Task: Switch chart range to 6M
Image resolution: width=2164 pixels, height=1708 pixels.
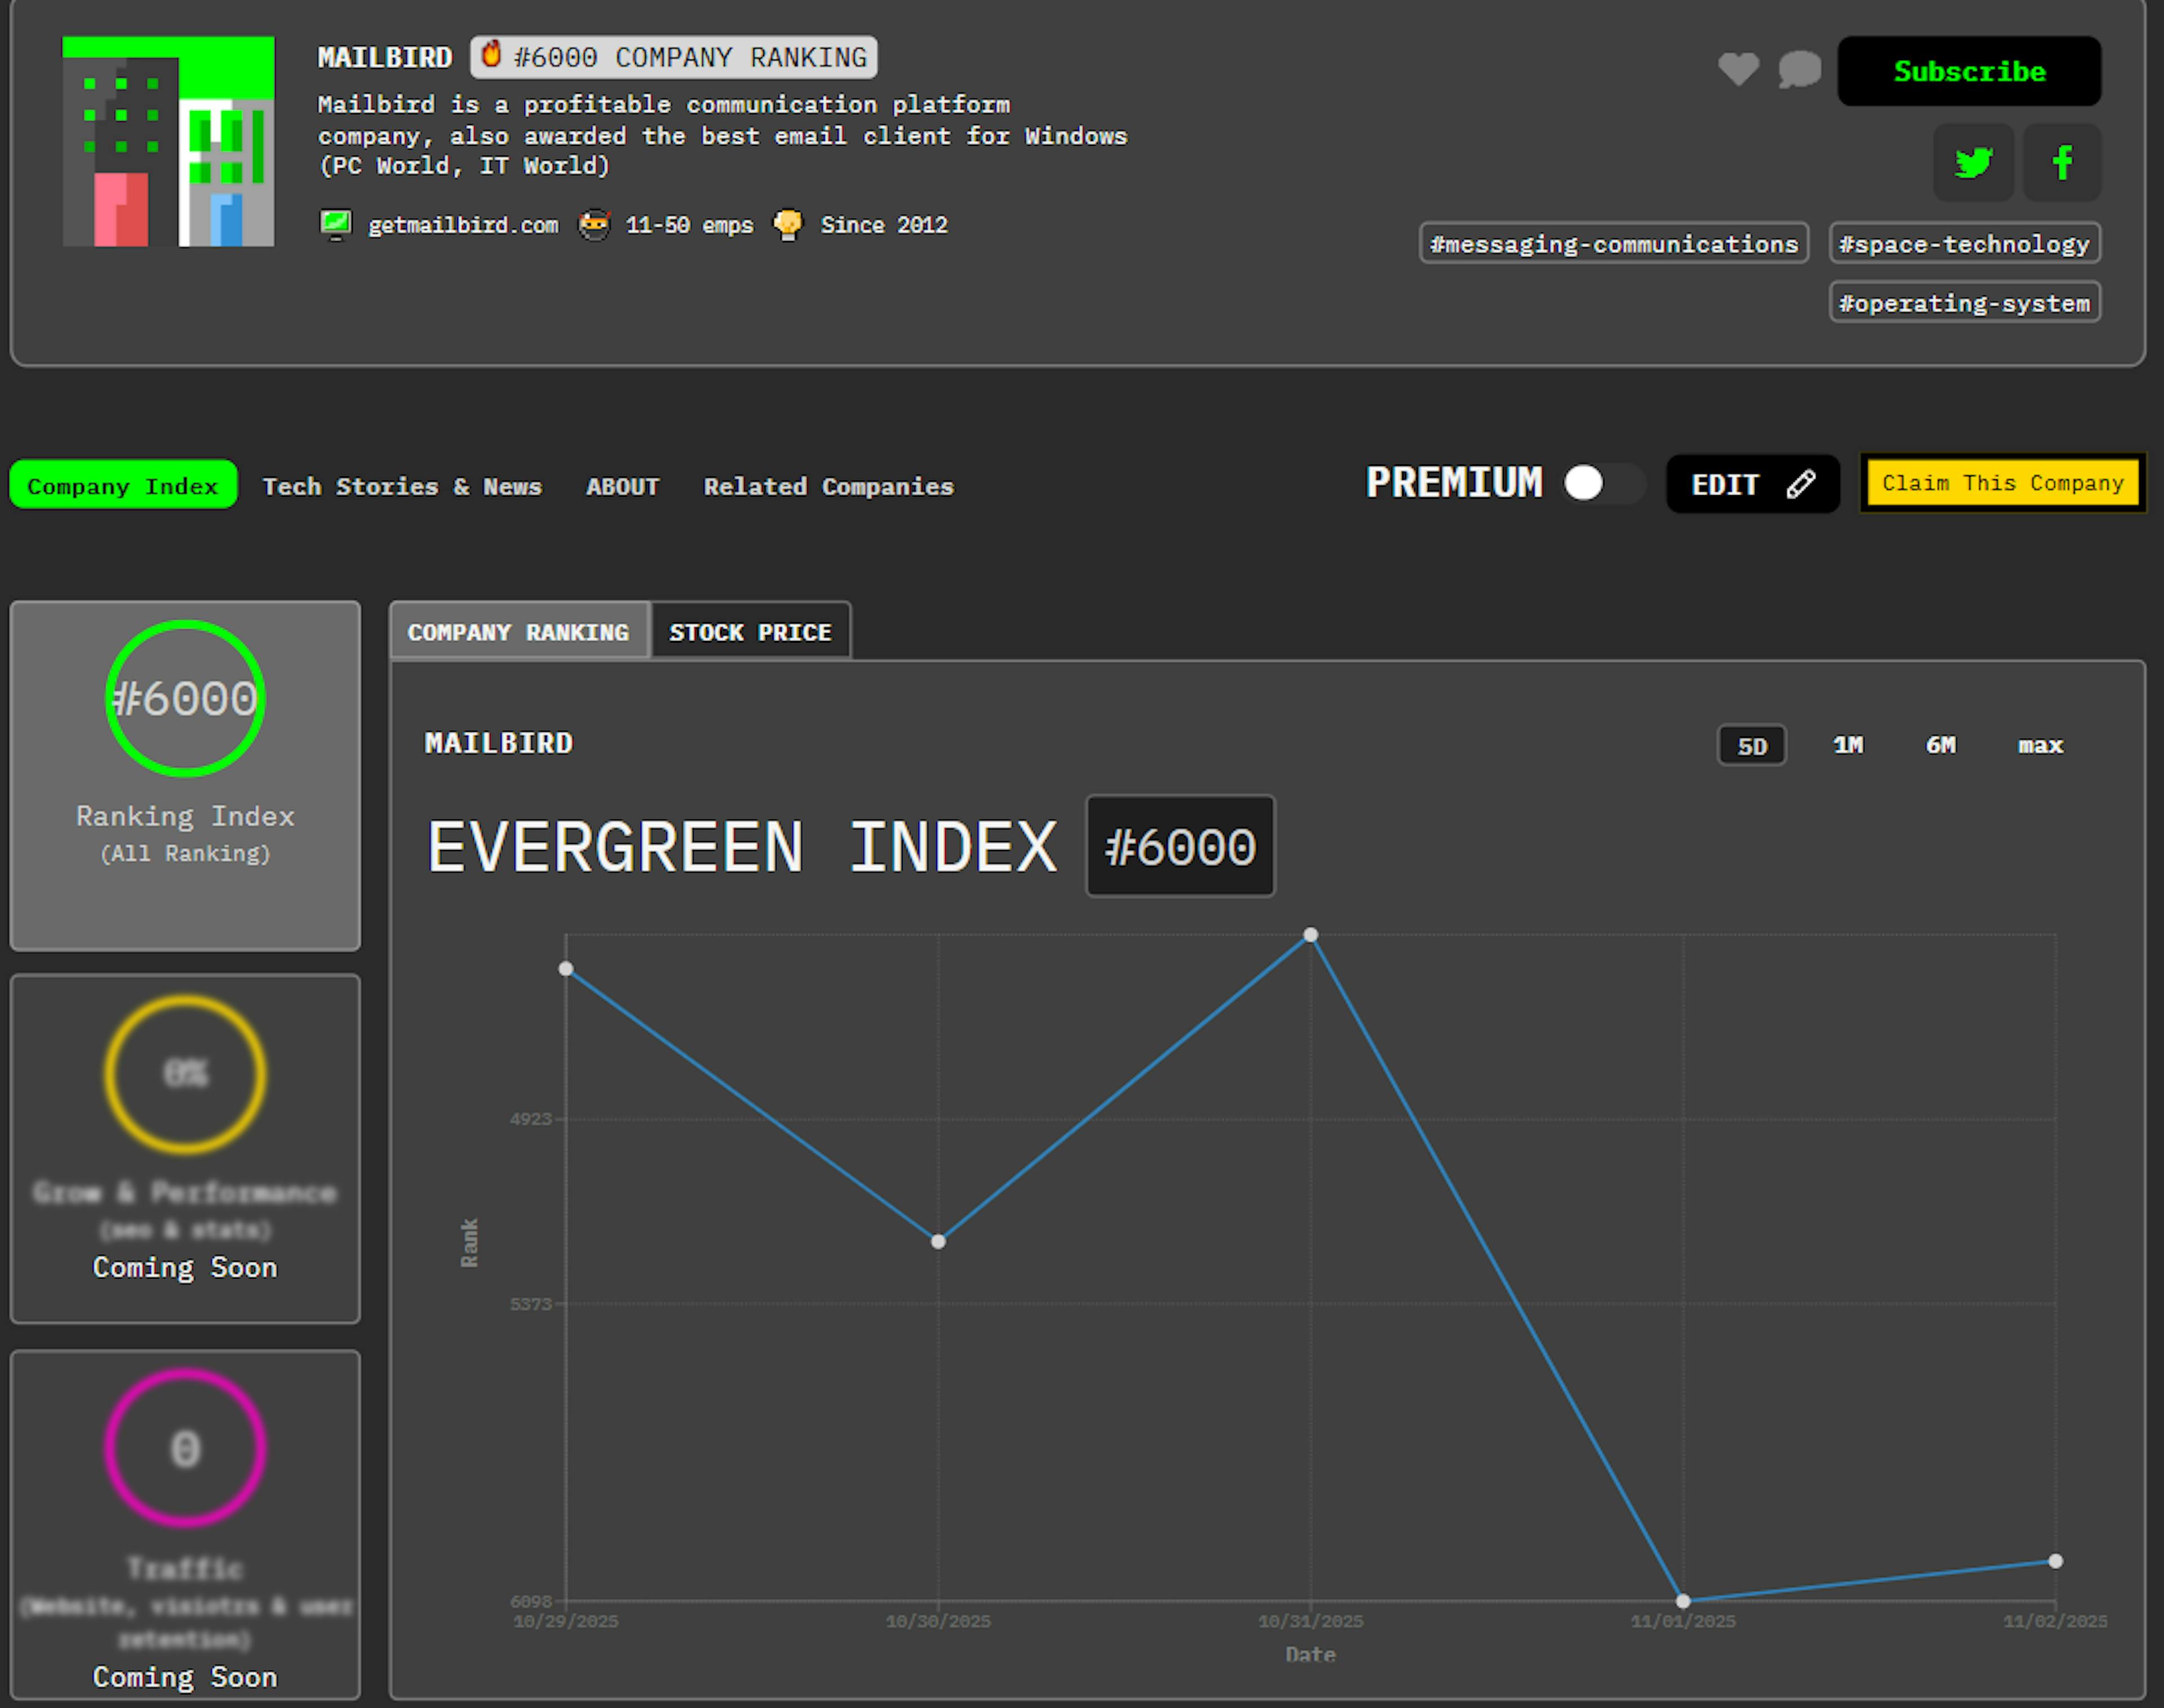Action: click(x=1940, y=745)
